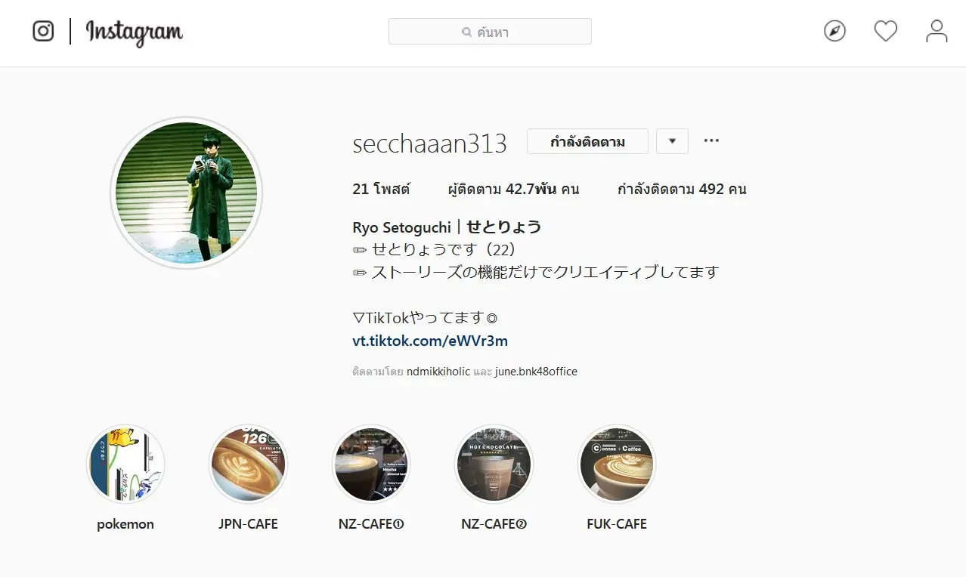The height and width of the screenshot is (577, 966).
Task: Open the FUK-CAFE story highlight
Action: [x=617, y=464]
